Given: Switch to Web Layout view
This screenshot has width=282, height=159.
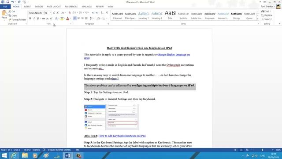Looking at the screenshot, I should (x=247, y=150).
